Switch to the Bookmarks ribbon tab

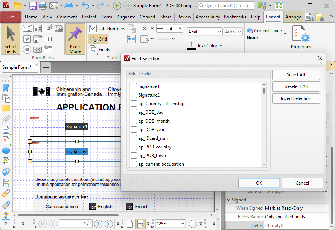(235, 17)
